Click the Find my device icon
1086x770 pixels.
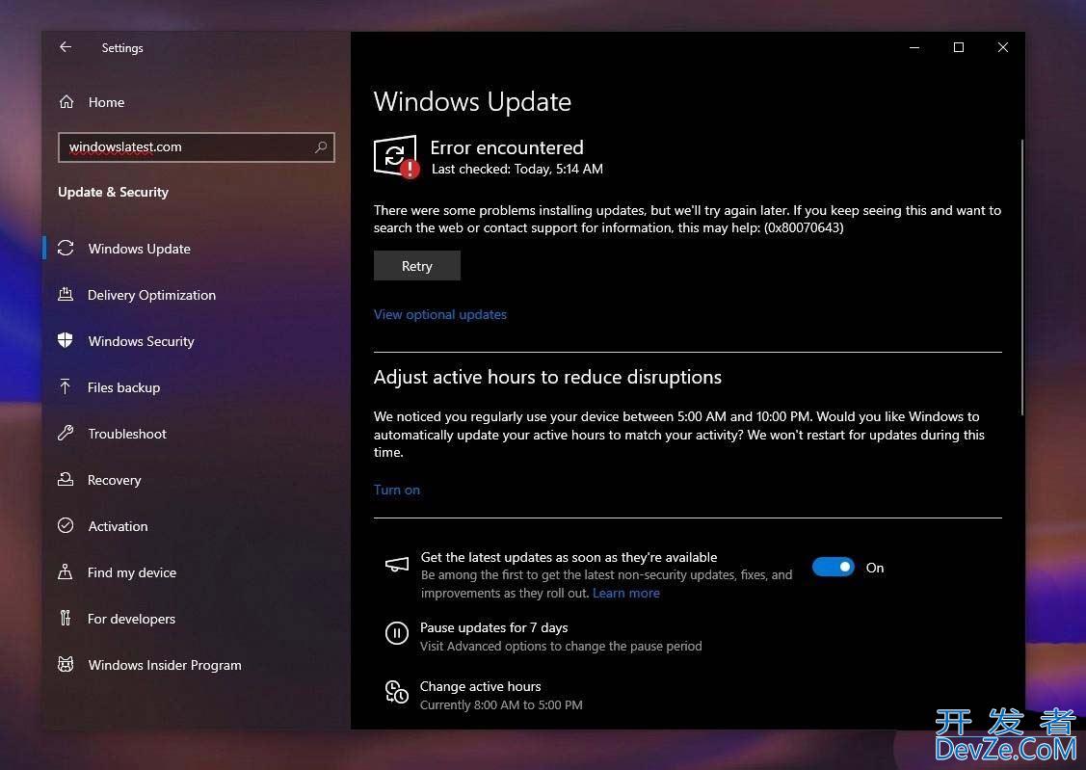(x=66, y=572)
